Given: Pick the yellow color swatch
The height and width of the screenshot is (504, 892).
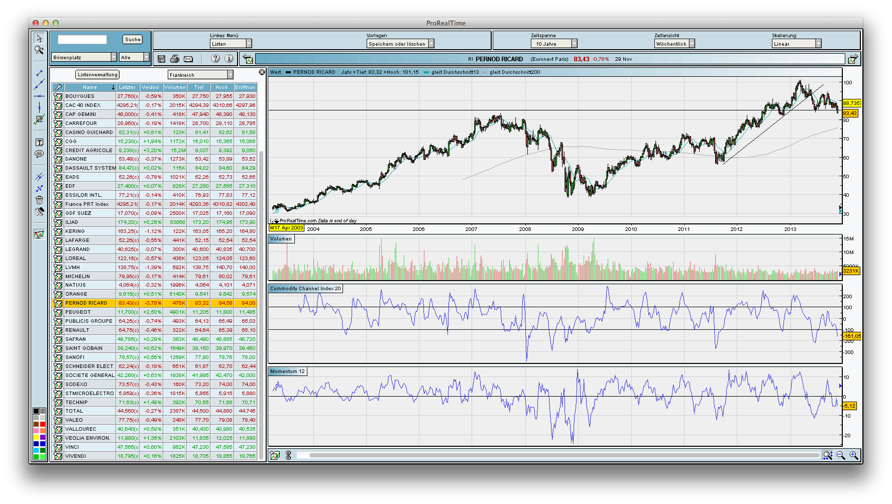Looking at the screenshot, I should click(x=36, y=437).
